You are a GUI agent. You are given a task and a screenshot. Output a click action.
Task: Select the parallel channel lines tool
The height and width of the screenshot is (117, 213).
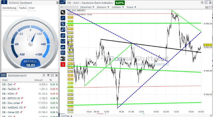coord(63,36)
